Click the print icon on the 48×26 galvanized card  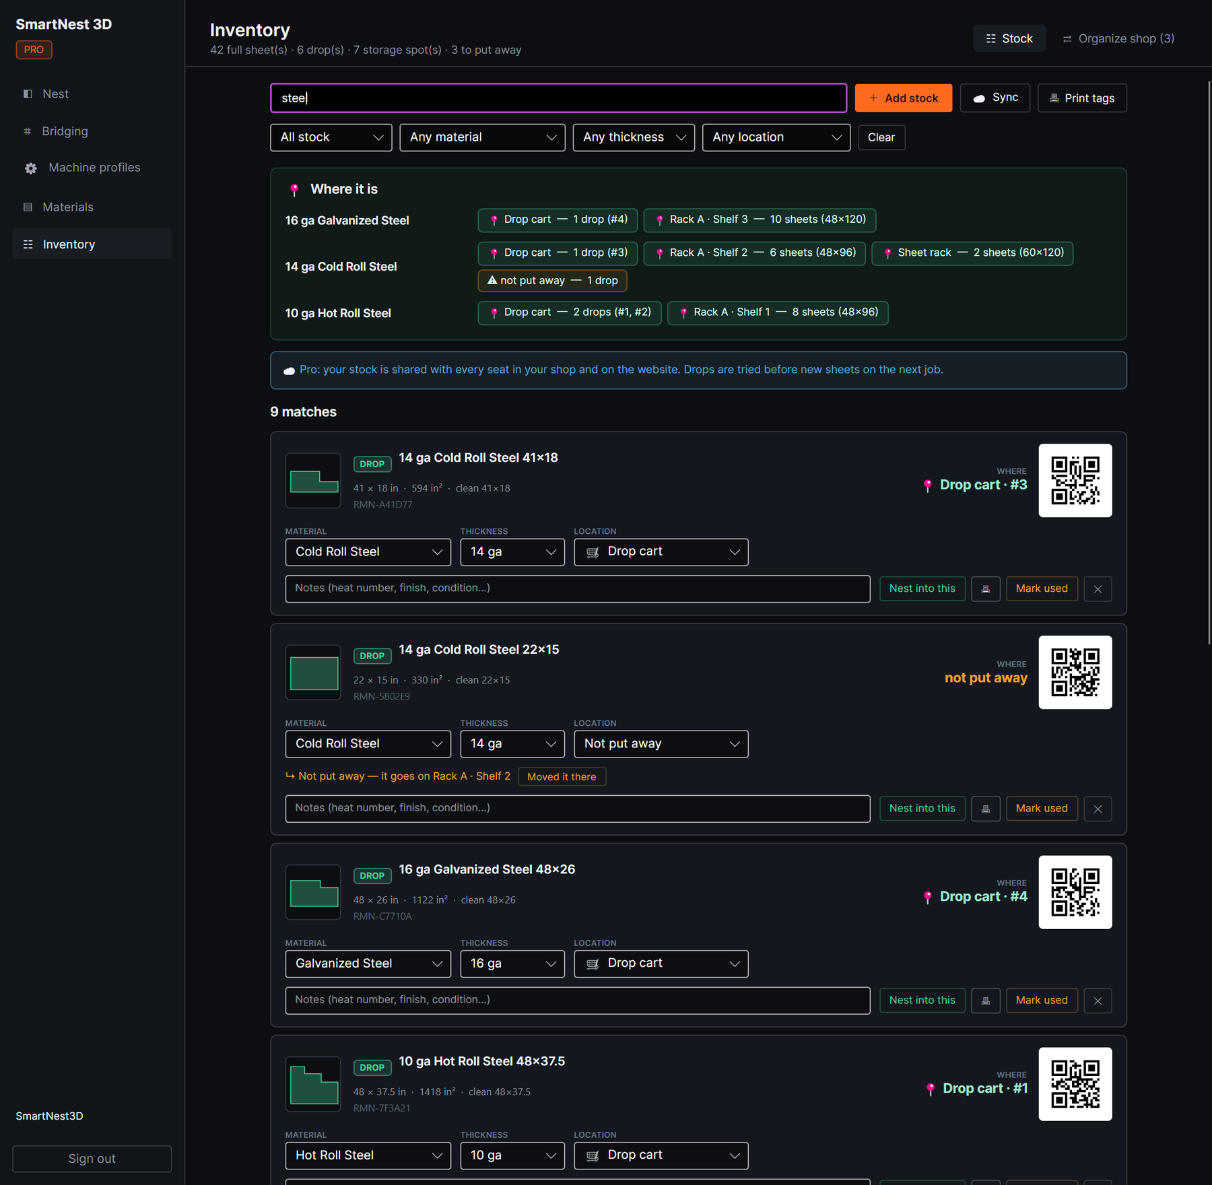(986, 1001)
